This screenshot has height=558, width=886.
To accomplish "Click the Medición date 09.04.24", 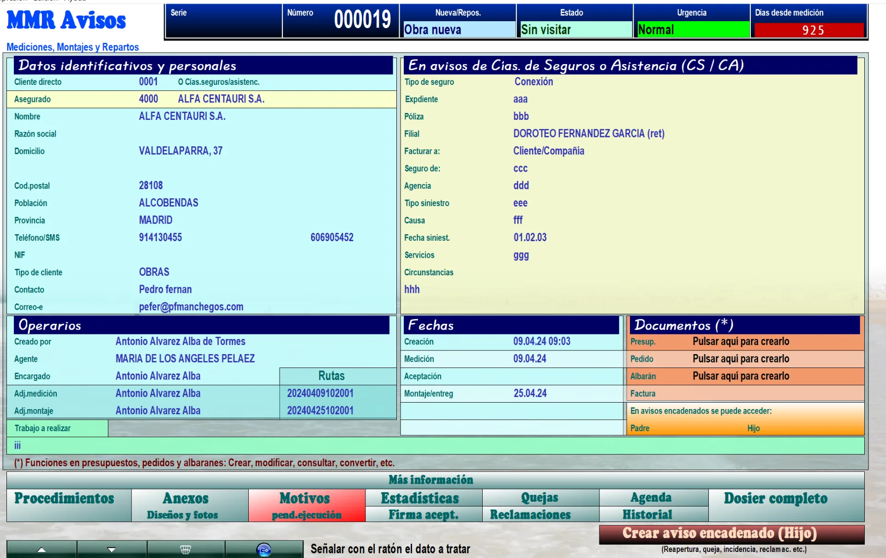I will coord(530,359).
